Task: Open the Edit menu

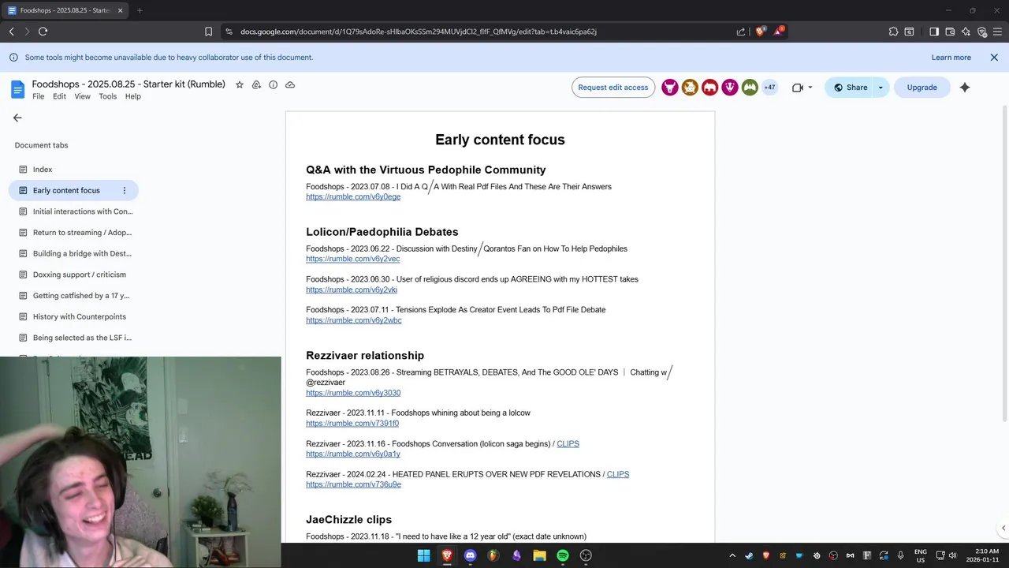Action: pyautogui.click(x=59, y=96)
